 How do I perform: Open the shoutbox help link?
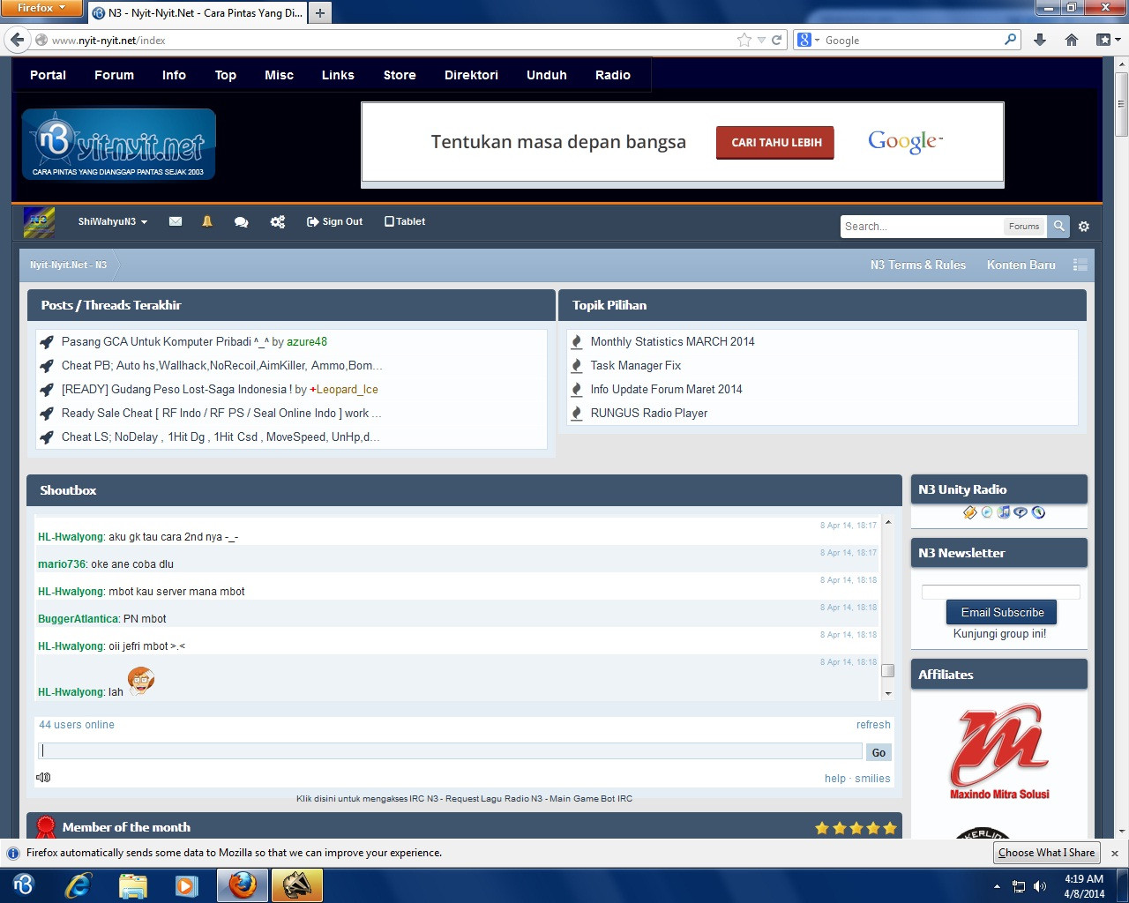835,779
